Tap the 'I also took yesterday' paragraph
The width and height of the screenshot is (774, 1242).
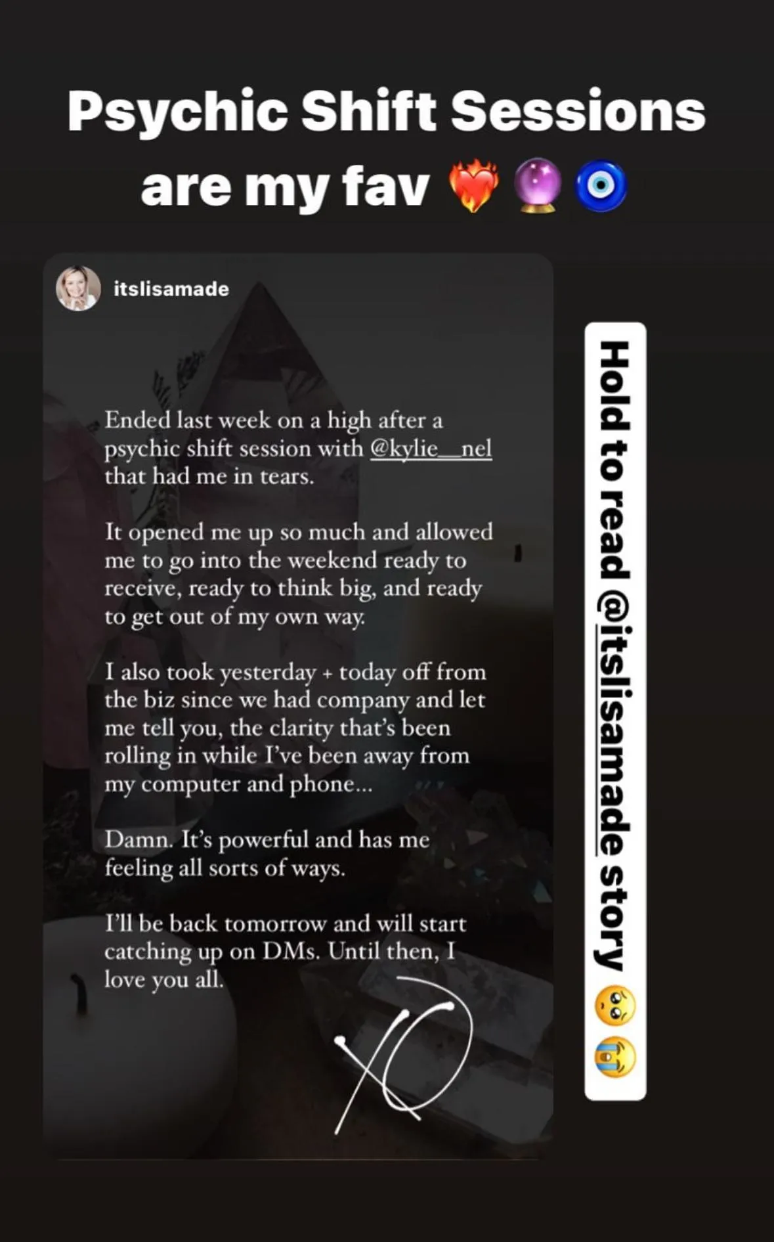(295, 728)
